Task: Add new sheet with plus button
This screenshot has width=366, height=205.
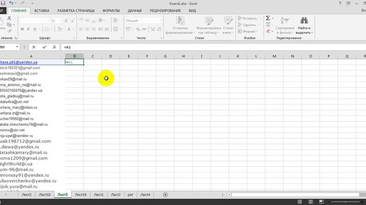Action: point(165,195)
